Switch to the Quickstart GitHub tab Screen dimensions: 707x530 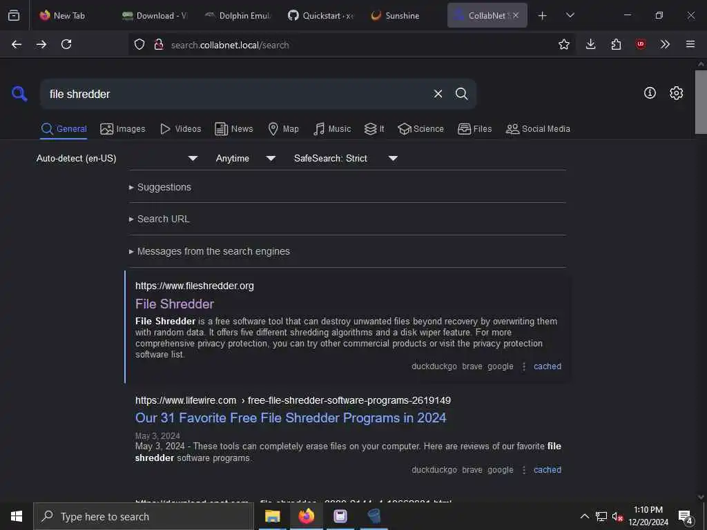point(320,15)
